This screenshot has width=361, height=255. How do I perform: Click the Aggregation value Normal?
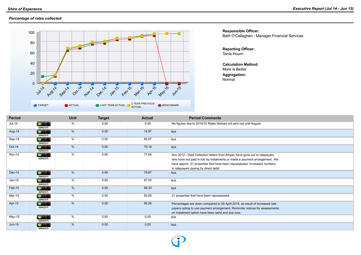(x=229, y=80)
